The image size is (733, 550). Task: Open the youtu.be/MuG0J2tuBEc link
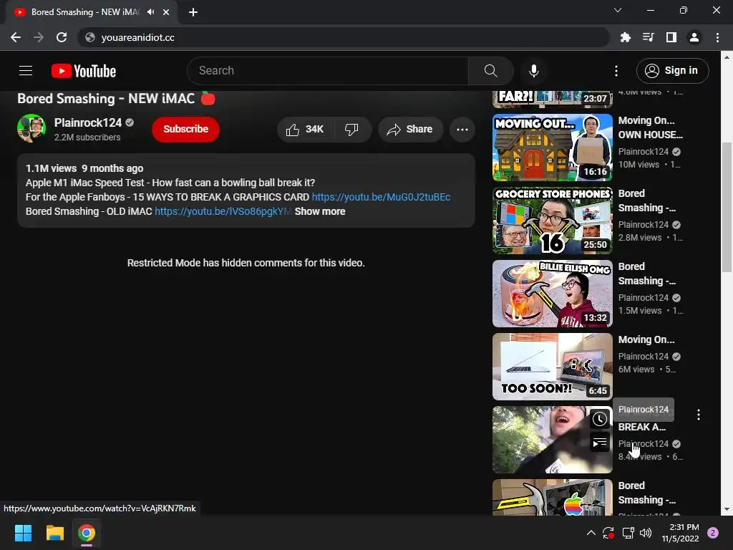[381, 197]
